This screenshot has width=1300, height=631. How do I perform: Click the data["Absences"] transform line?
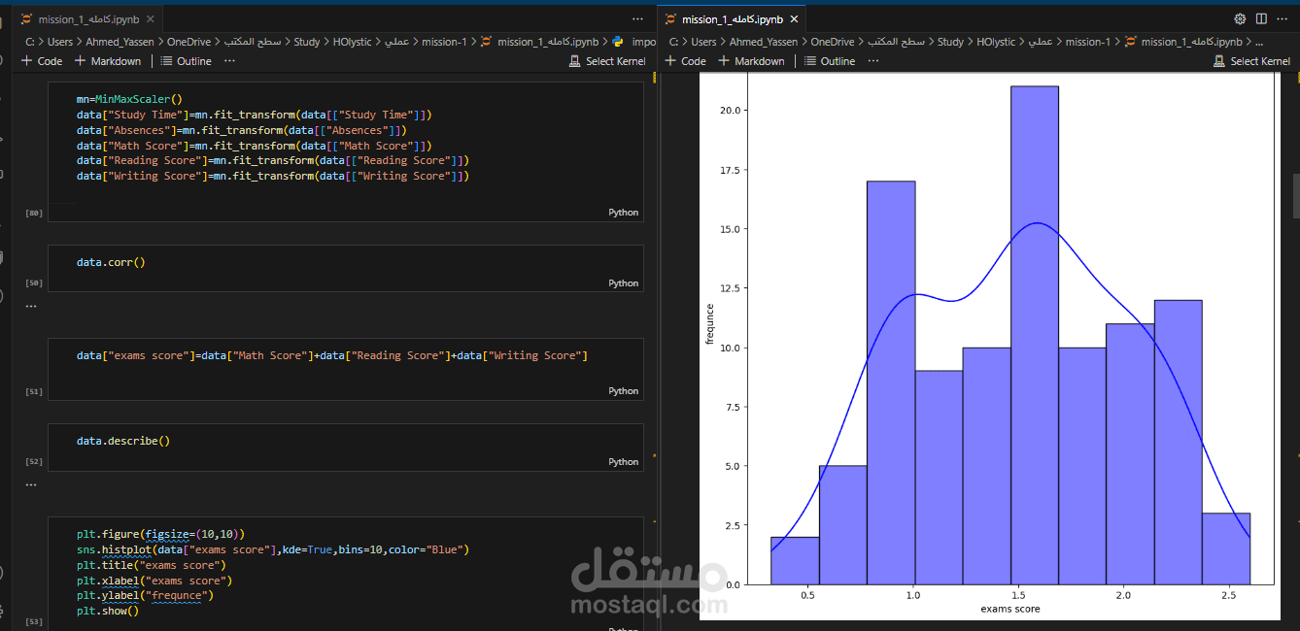(x=242, y=130)
